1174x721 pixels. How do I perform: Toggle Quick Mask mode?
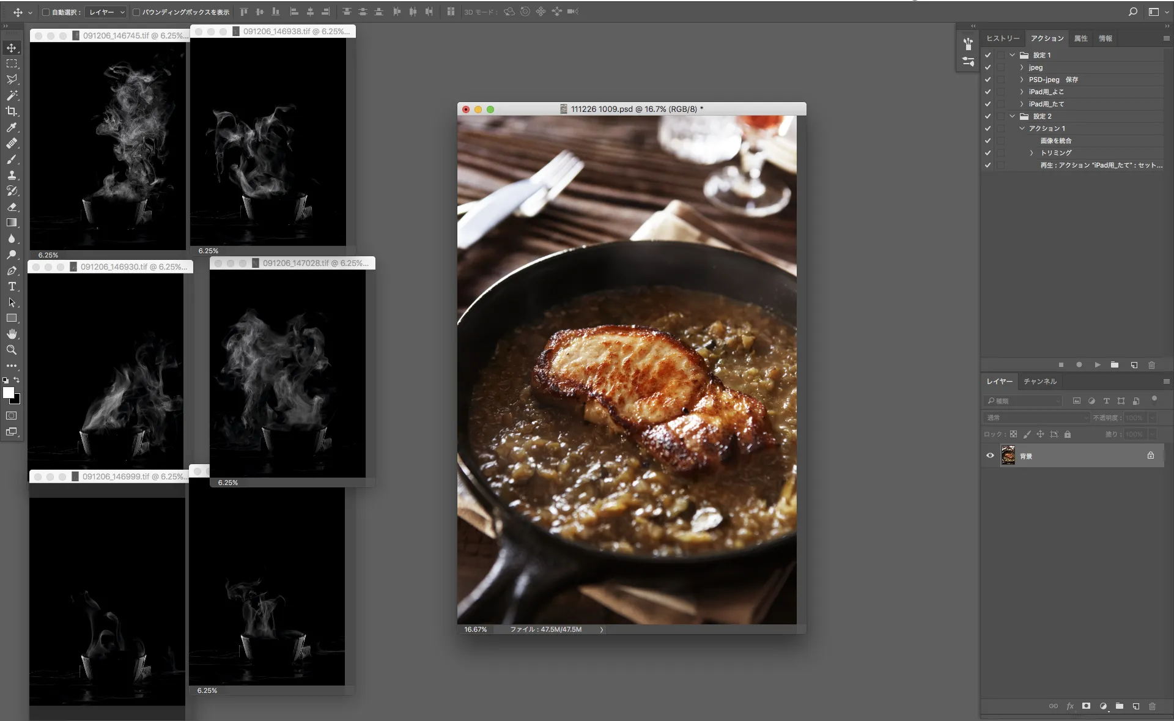point(12,416)
